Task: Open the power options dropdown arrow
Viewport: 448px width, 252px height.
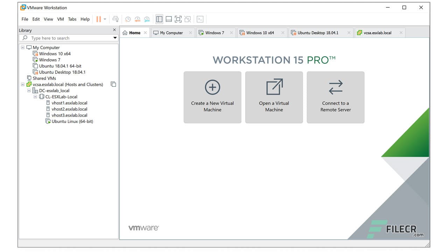Action: [105, 19]
